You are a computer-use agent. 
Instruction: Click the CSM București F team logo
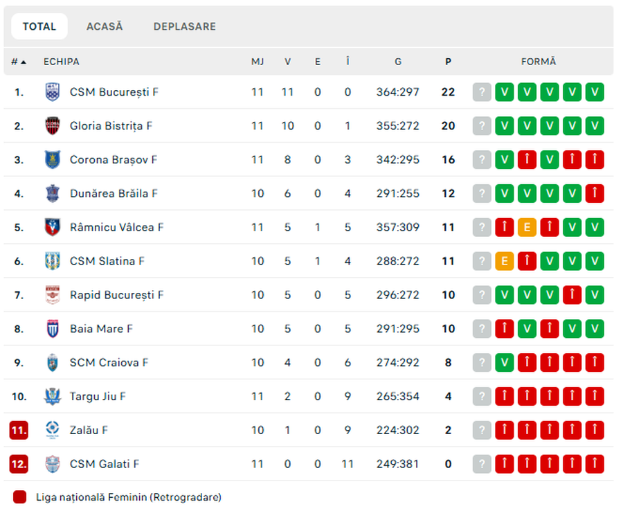pyautogui.click(x=53, y=92)
